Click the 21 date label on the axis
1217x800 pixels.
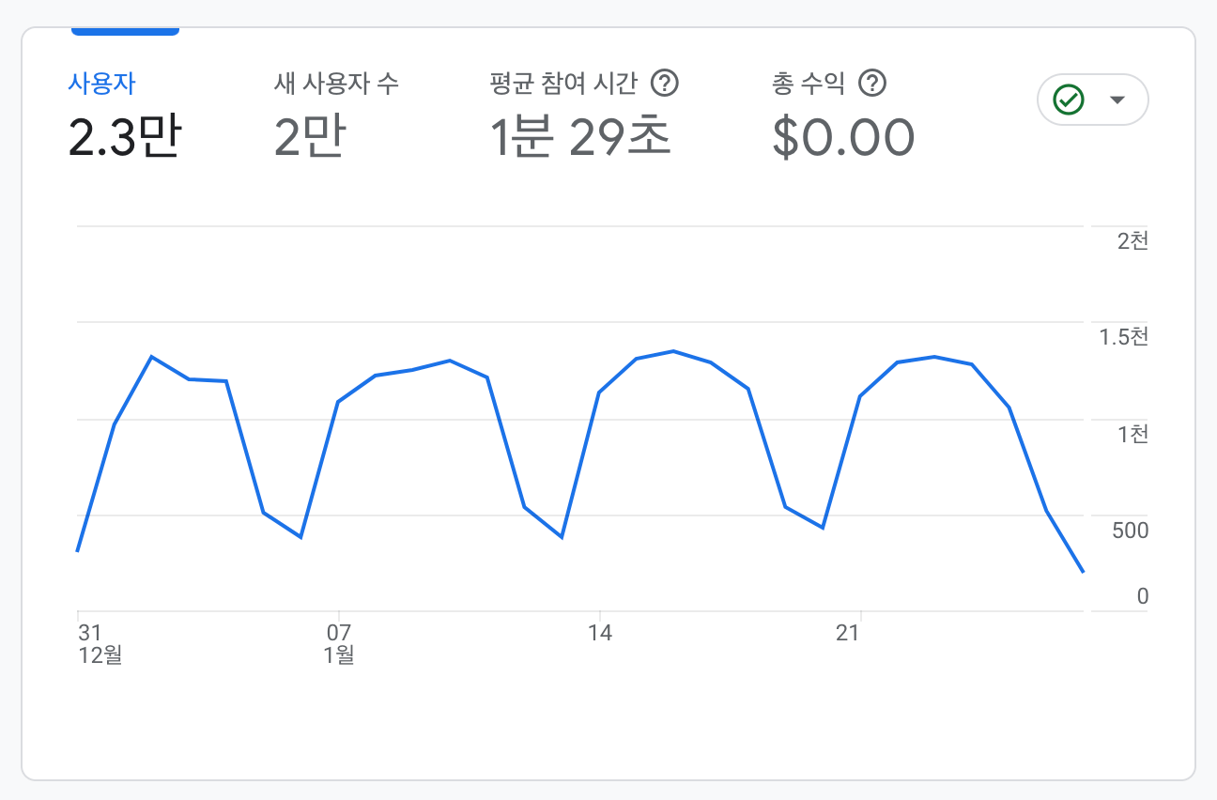[848, 633]
